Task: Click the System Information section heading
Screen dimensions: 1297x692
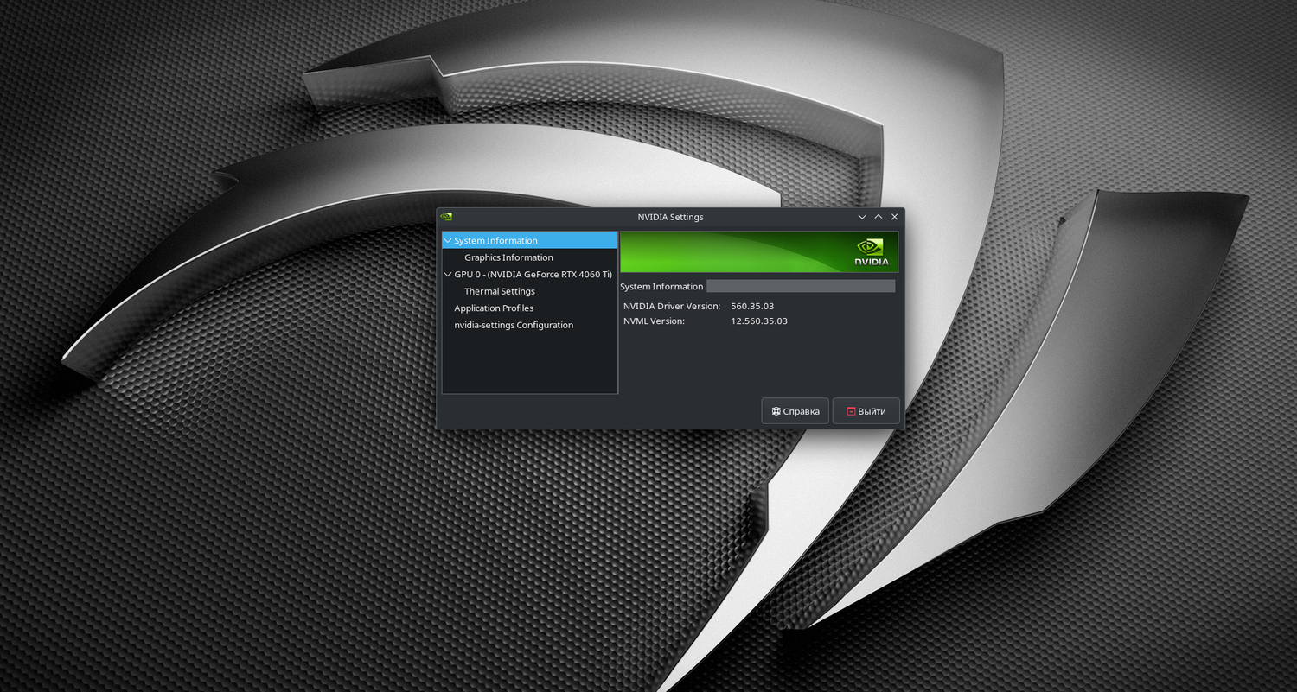Action: click(661, 286)
